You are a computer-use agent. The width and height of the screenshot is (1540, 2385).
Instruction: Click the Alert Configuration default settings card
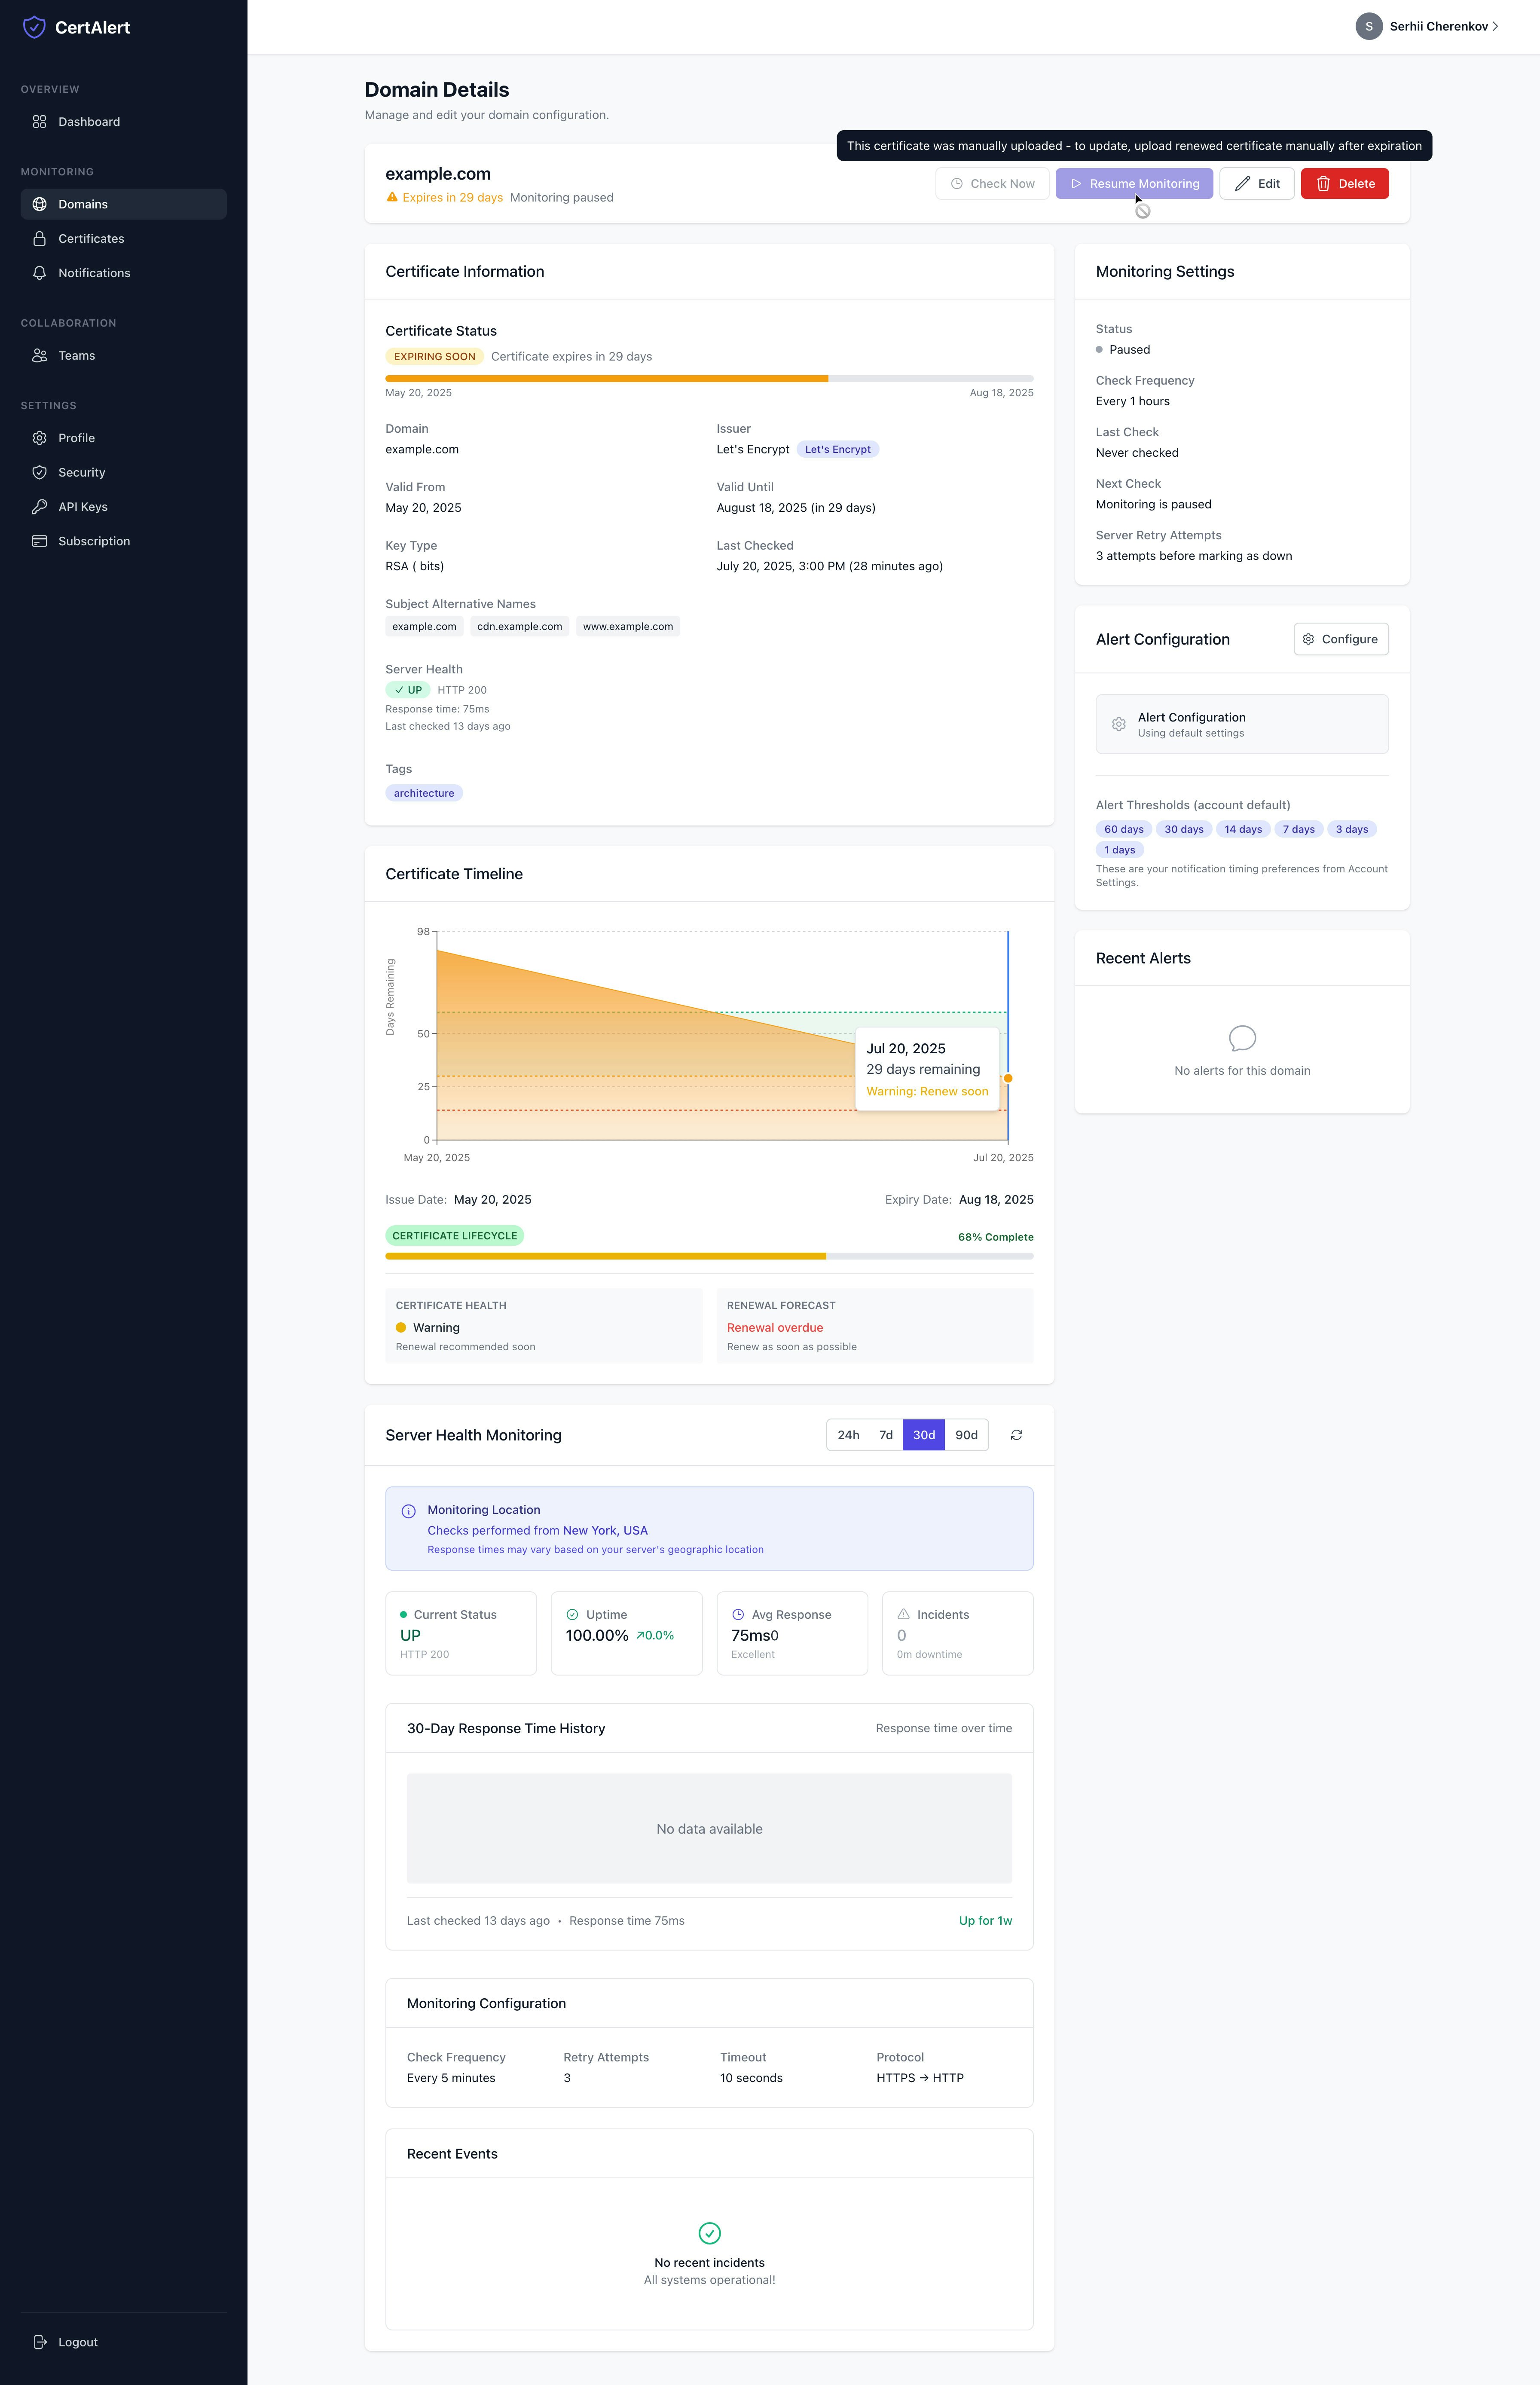click(1241, 724)
